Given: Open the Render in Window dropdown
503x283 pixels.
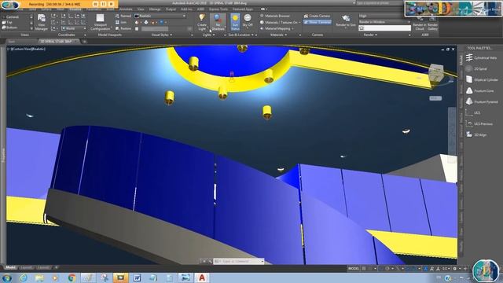Looking at the screenshot, I should pyautogui.click(x=384, y=22).
